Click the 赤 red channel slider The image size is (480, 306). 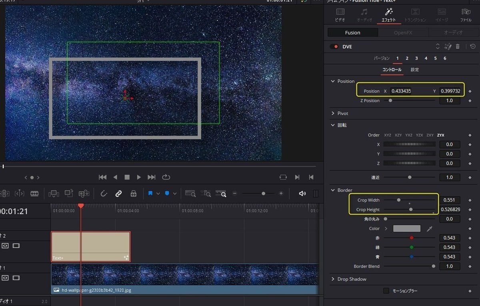[410, 238]
